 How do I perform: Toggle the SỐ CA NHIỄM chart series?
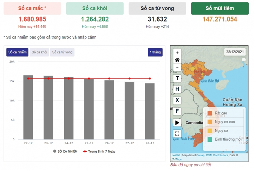pos(65,151)
